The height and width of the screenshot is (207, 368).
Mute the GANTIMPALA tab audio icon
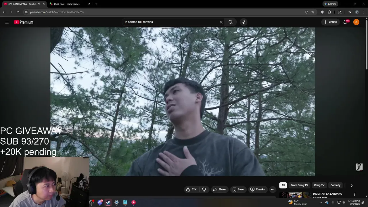(39, 4)
